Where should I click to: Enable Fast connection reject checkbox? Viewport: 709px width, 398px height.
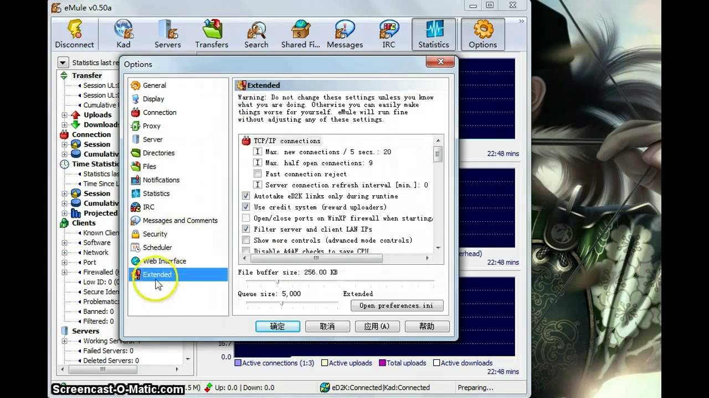pyautogui.click(x=258, y=174)
